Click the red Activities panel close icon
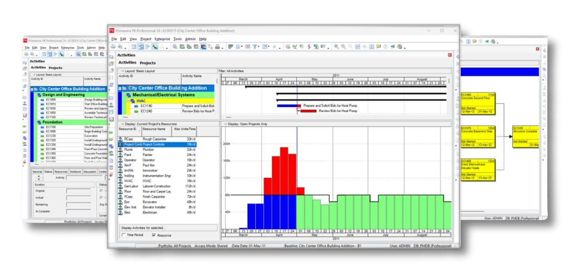575x278 pixels. point(450,55)
